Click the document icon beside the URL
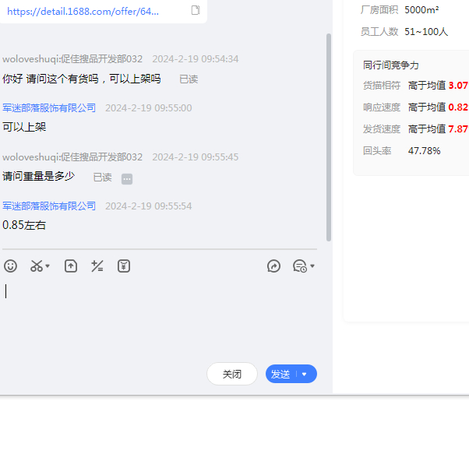This screenshot has height=461, width=469. [x=196, y=10]
